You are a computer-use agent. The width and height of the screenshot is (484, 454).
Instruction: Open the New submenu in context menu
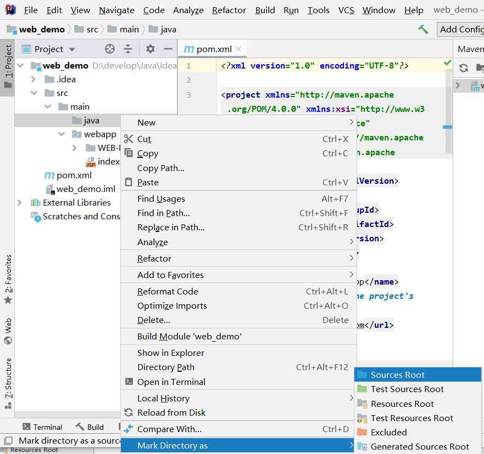tap(238, 123)
